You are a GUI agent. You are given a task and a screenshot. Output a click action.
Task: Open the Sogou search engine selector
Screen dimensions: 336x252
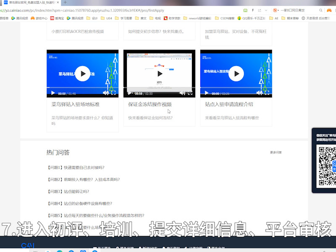pyautogui.click(x=276, y=10)
